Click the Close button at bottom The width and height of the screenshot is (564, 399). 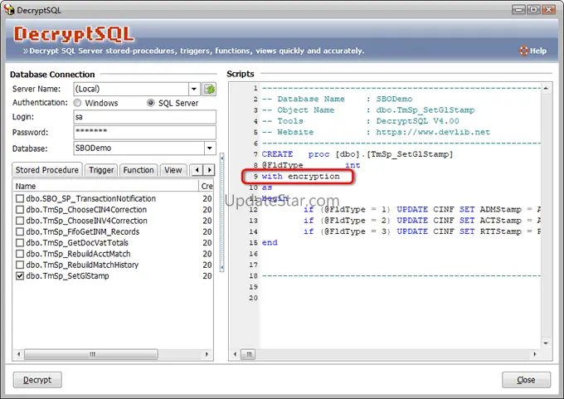tap(526, 380)
